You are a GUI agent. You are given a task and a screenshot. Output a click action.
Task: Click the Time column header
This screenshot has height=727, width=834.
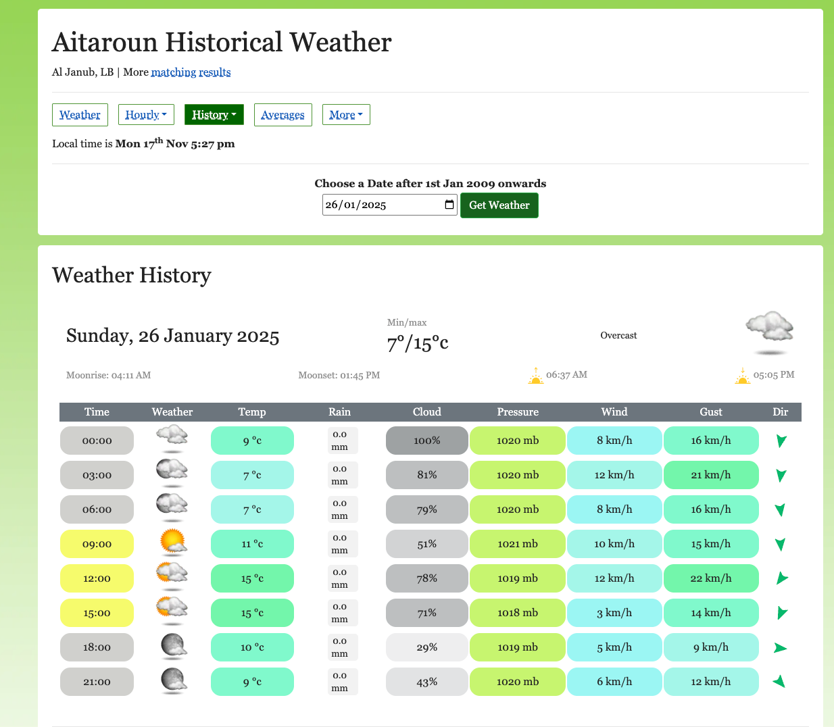coord(97,412)
